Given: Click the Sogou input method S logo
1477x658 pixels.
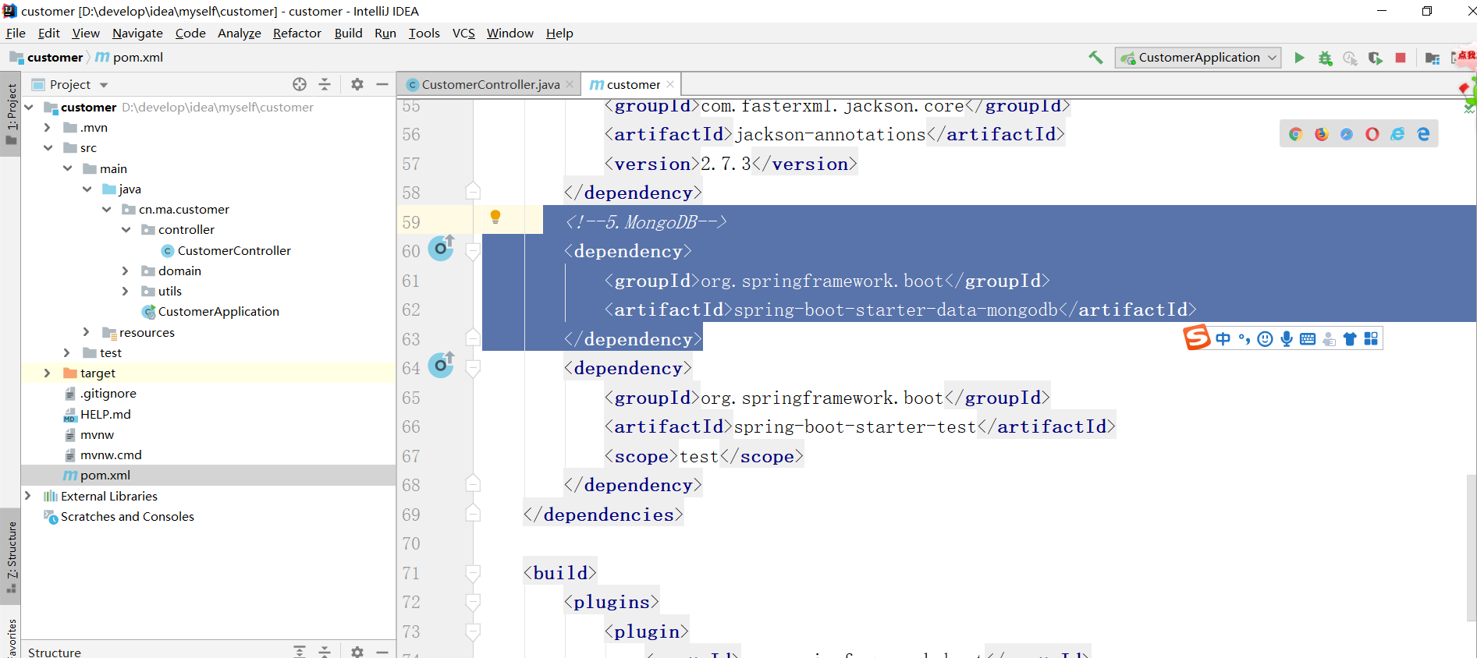Looking at the screenshot, I should point(1197,338).
